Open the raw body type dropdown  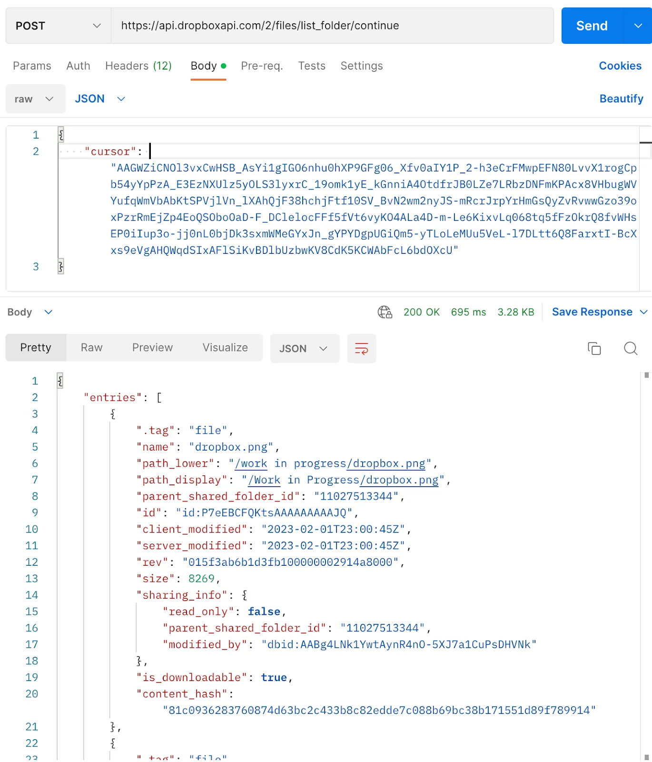(x=35, y=99)
